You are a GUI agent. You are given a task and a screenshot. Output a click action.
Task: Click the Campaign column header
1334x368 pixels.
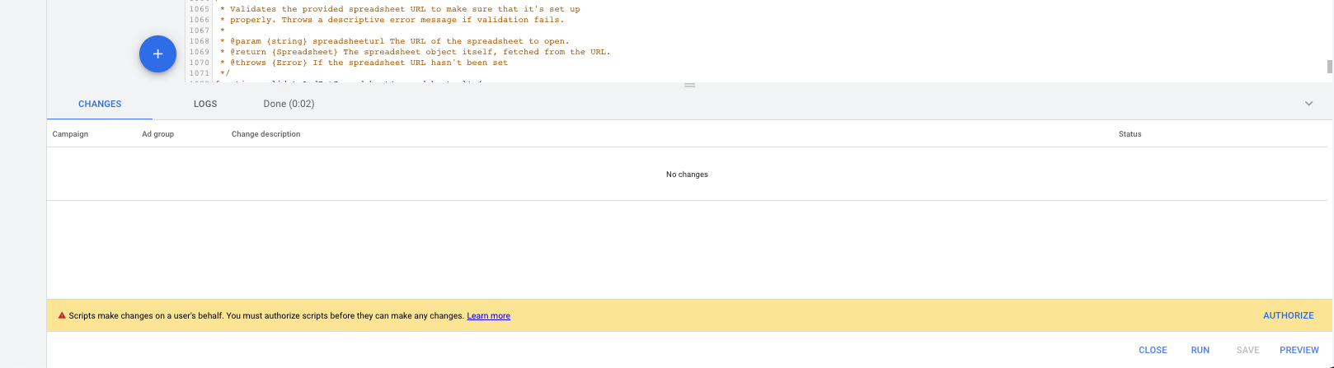[x=70, y=134]
